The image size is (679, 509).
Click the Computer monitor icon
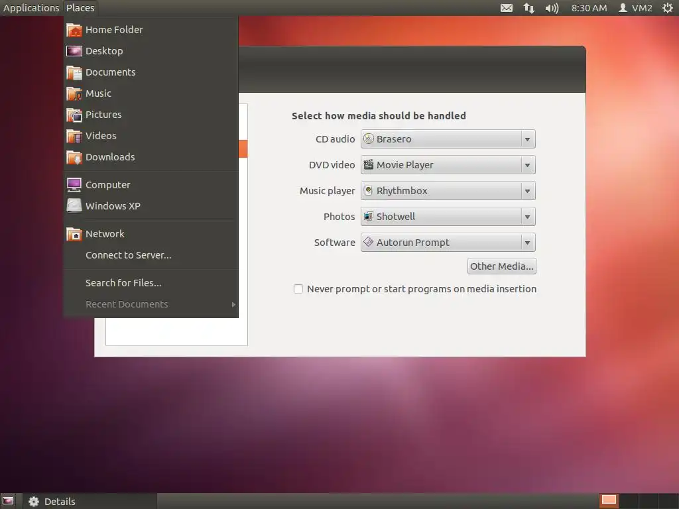click(74, 185)
